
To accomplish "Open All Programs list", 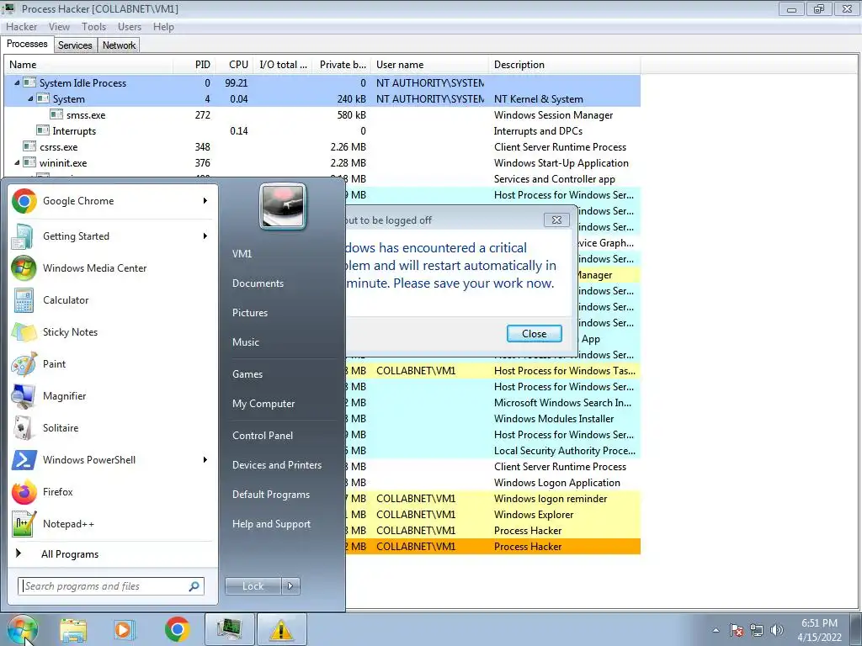I will [70, 554].
